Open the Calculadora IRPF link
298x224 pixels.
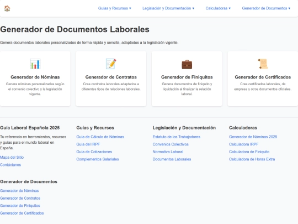(x=244, y=144)
